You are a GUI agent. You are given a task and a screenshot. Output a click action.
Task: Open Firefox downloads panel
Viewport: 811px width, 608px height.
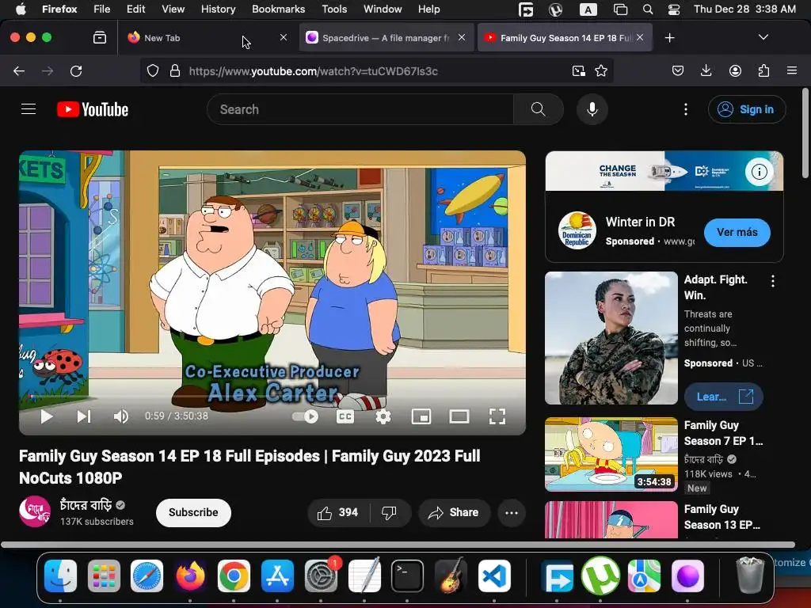[x=706, y=70]
